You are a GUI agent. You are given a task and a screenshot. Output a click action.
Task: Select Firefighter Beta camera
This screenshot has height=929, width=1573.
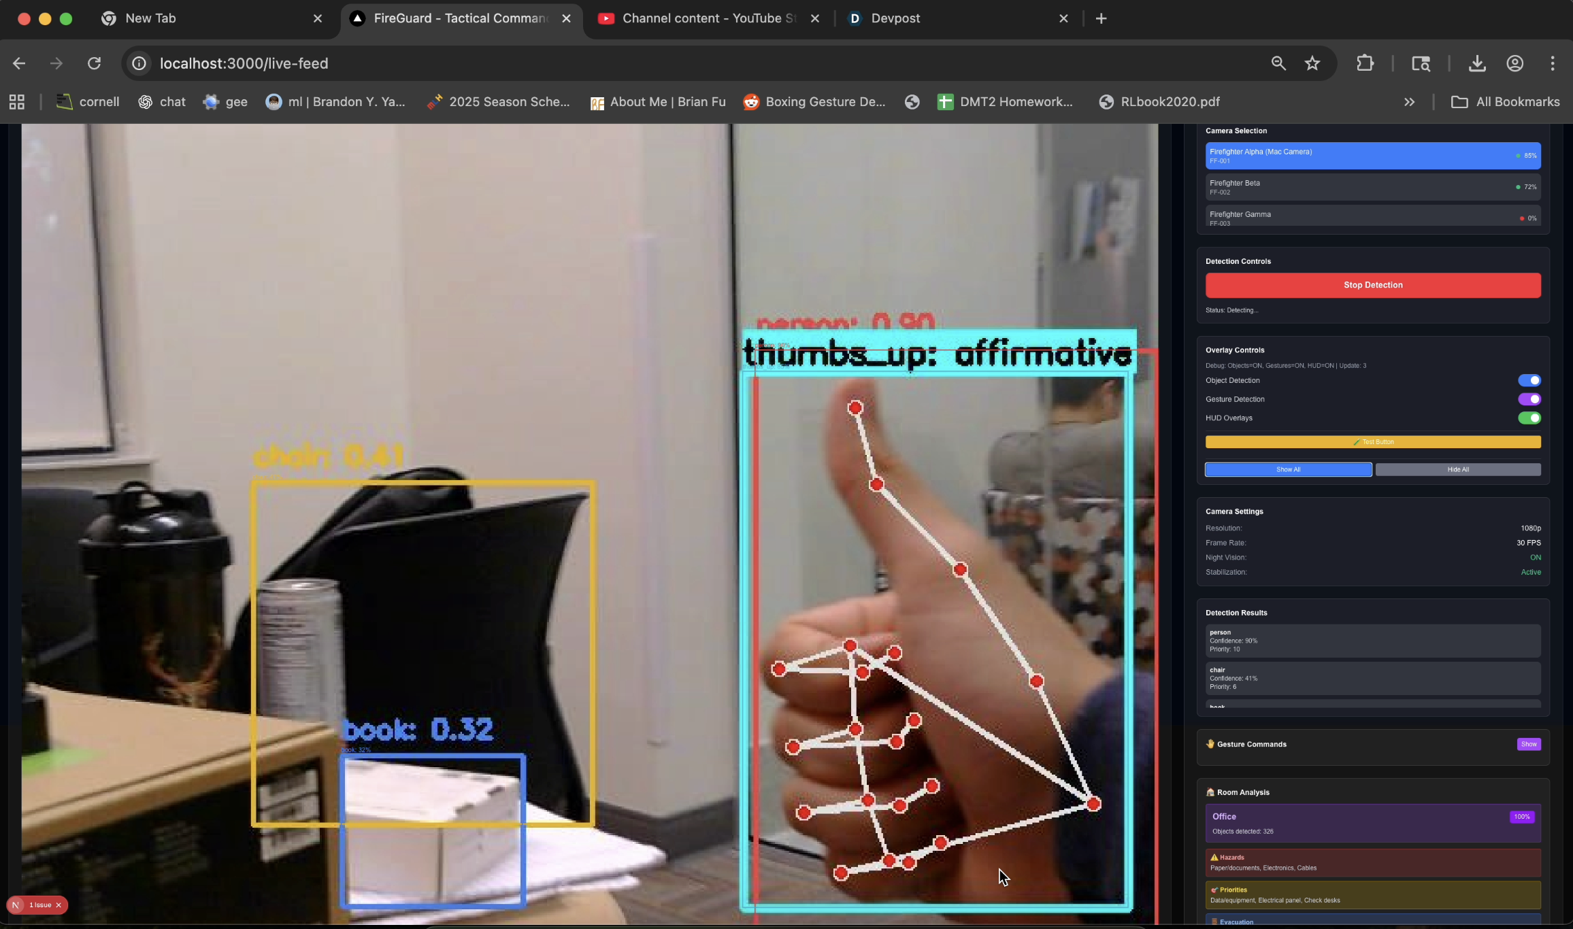[1372, 187]
